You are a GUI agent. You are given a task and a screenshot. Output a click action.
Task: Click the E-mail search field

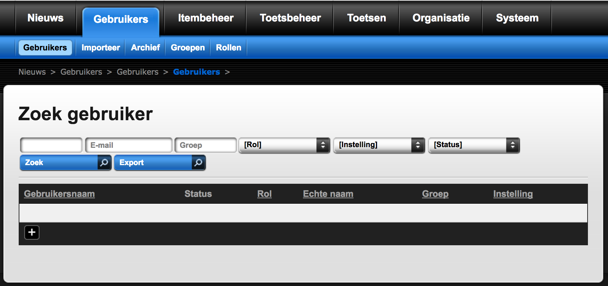[x=129, y=145]
